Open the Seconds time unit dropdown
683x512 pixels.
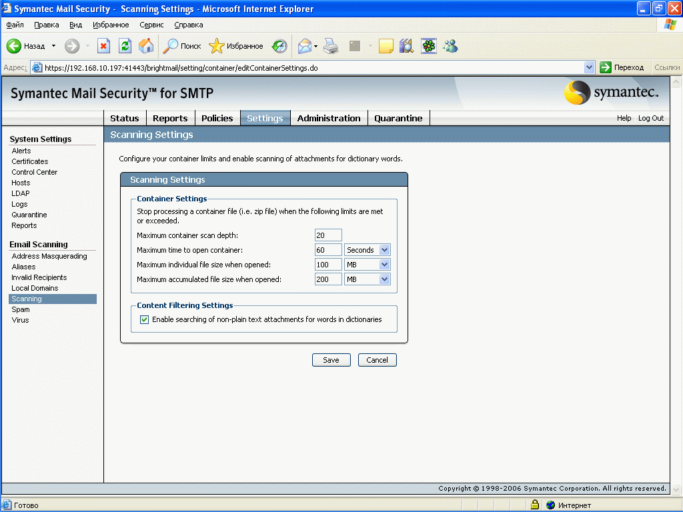click(x=368, y=250)
